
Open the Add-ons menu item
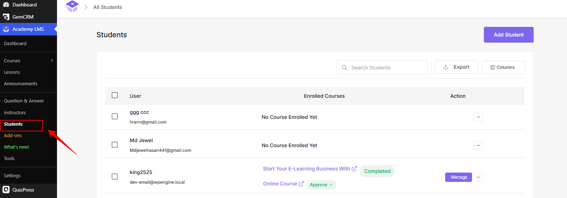[x=13, y=135]
